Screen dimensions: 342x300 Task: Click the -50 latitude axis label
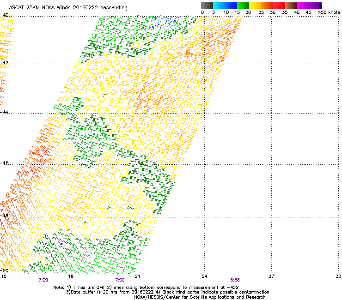point(4,271)
